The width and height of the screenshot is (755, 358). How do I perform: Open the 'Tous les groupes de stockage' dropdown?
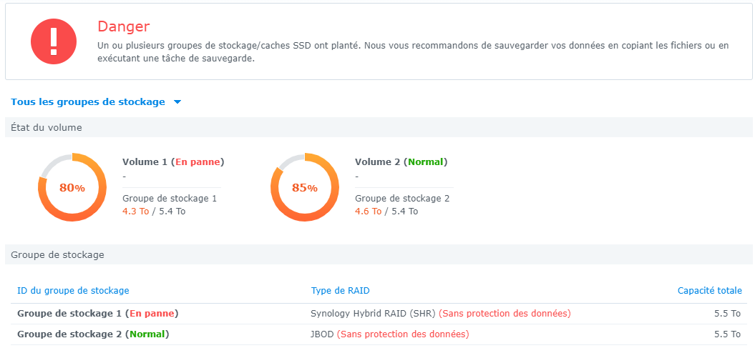(88, 102)
